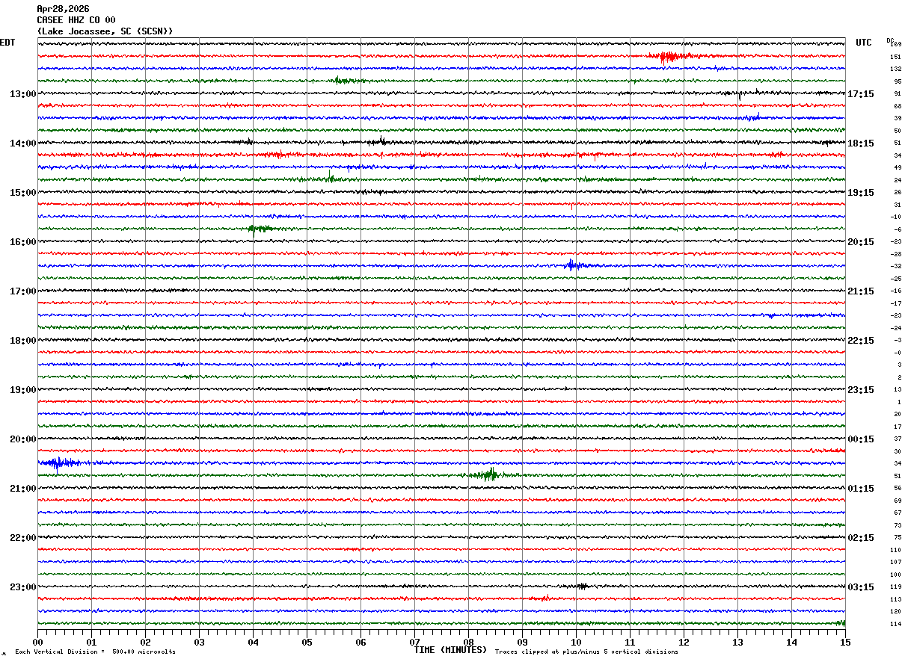Click the 22:15 UTC time label
Image resolution: width=905 pixels, height=662 pixels.
[x=860, y=341]
